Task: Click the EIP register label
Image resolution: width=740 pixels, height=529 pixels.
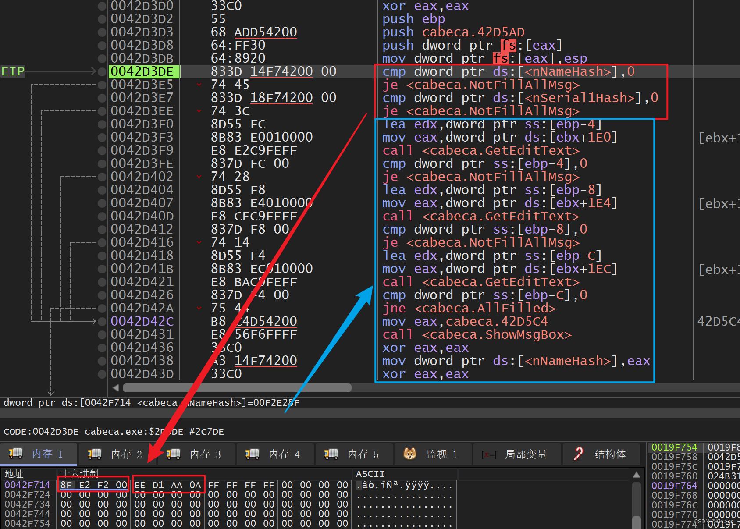Action: click(x=12, y=71)
